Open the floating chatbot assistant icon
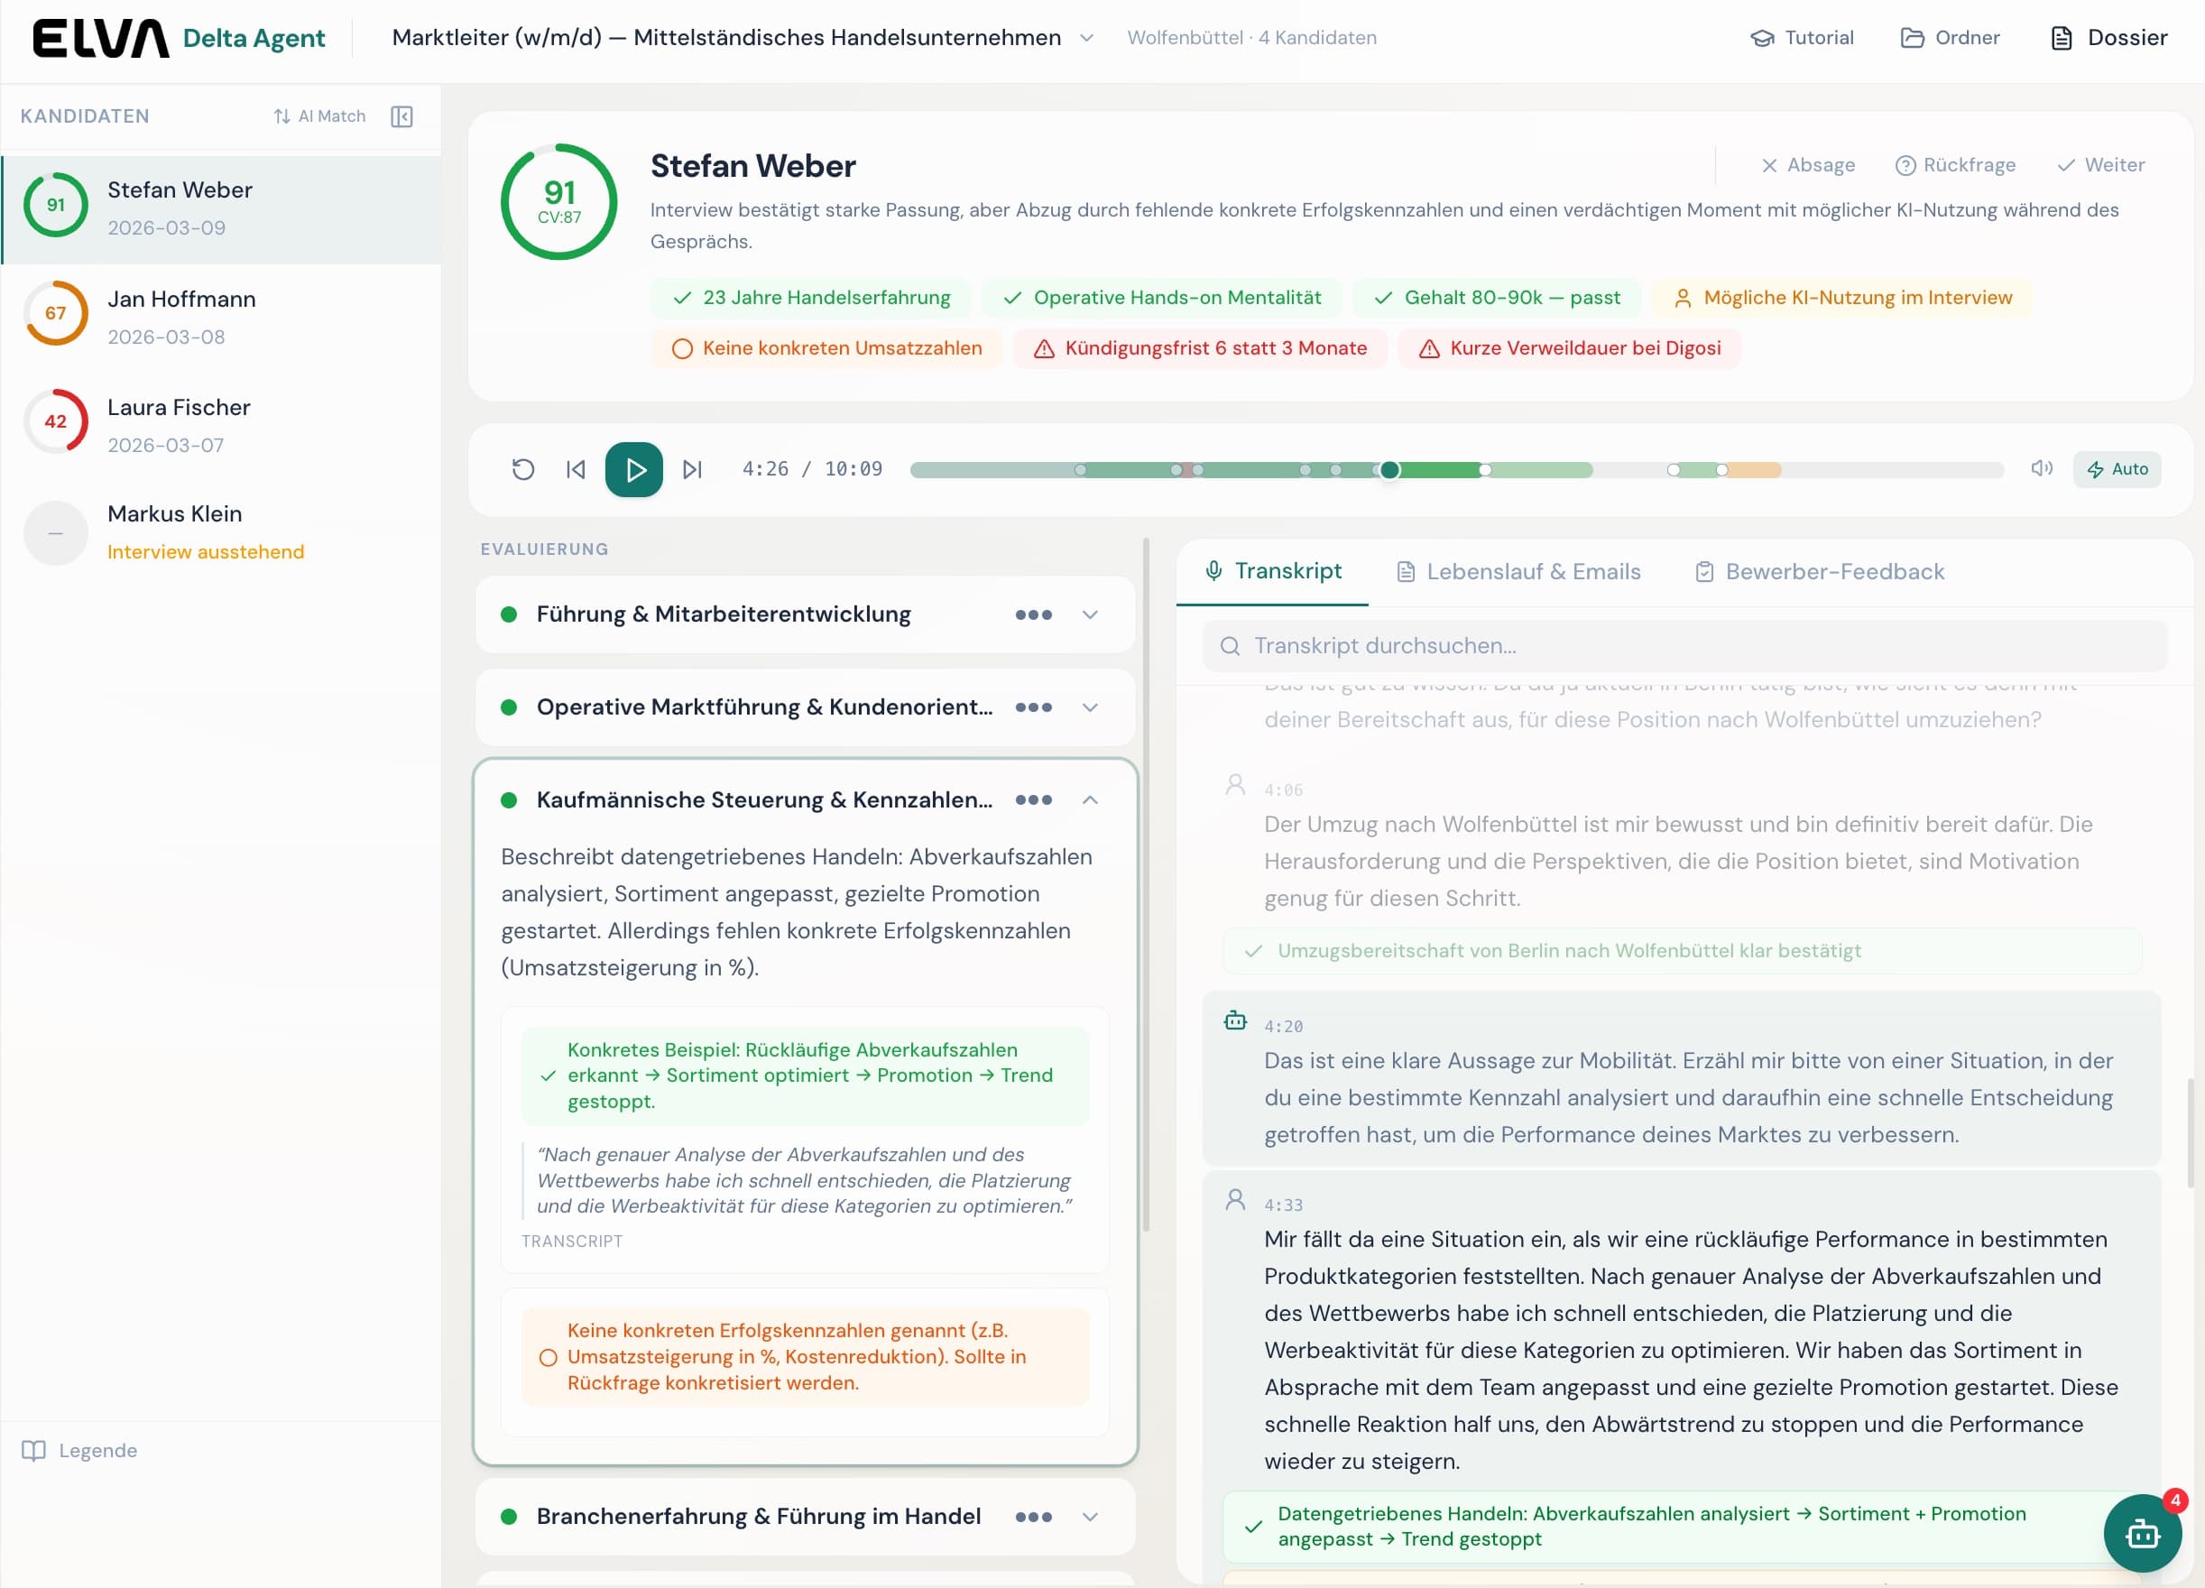Image resolution: width=2205 pixels, height=1588 pixels. click(x=2142, y=1534)
